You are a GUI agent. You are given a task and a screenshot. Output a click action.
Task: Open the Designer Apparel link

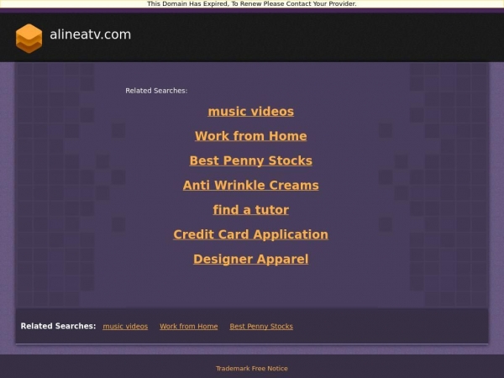250,259
